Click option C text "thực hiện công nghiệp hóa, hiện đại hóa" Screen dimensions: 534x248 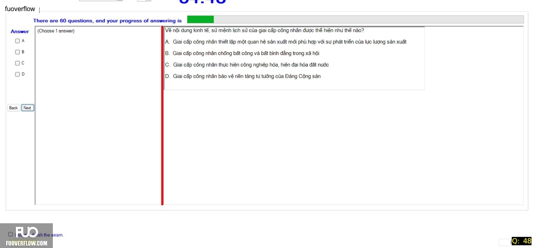pos(260,65)
